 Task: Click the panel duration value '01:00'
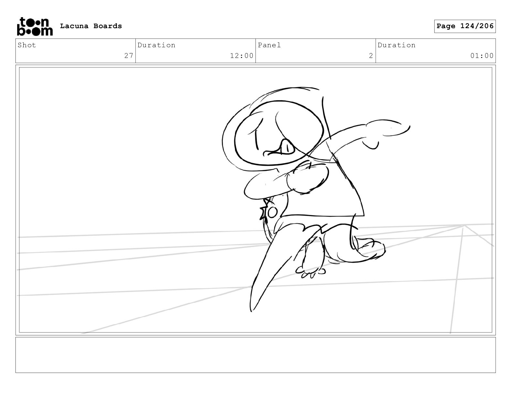pyautogui.click(x=482, y=56)
